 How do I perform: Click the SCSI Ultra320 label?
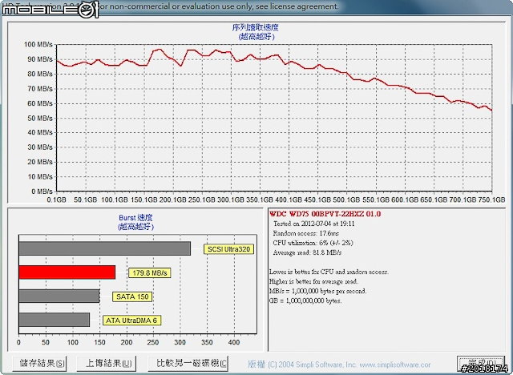click(x=228, y=248)
